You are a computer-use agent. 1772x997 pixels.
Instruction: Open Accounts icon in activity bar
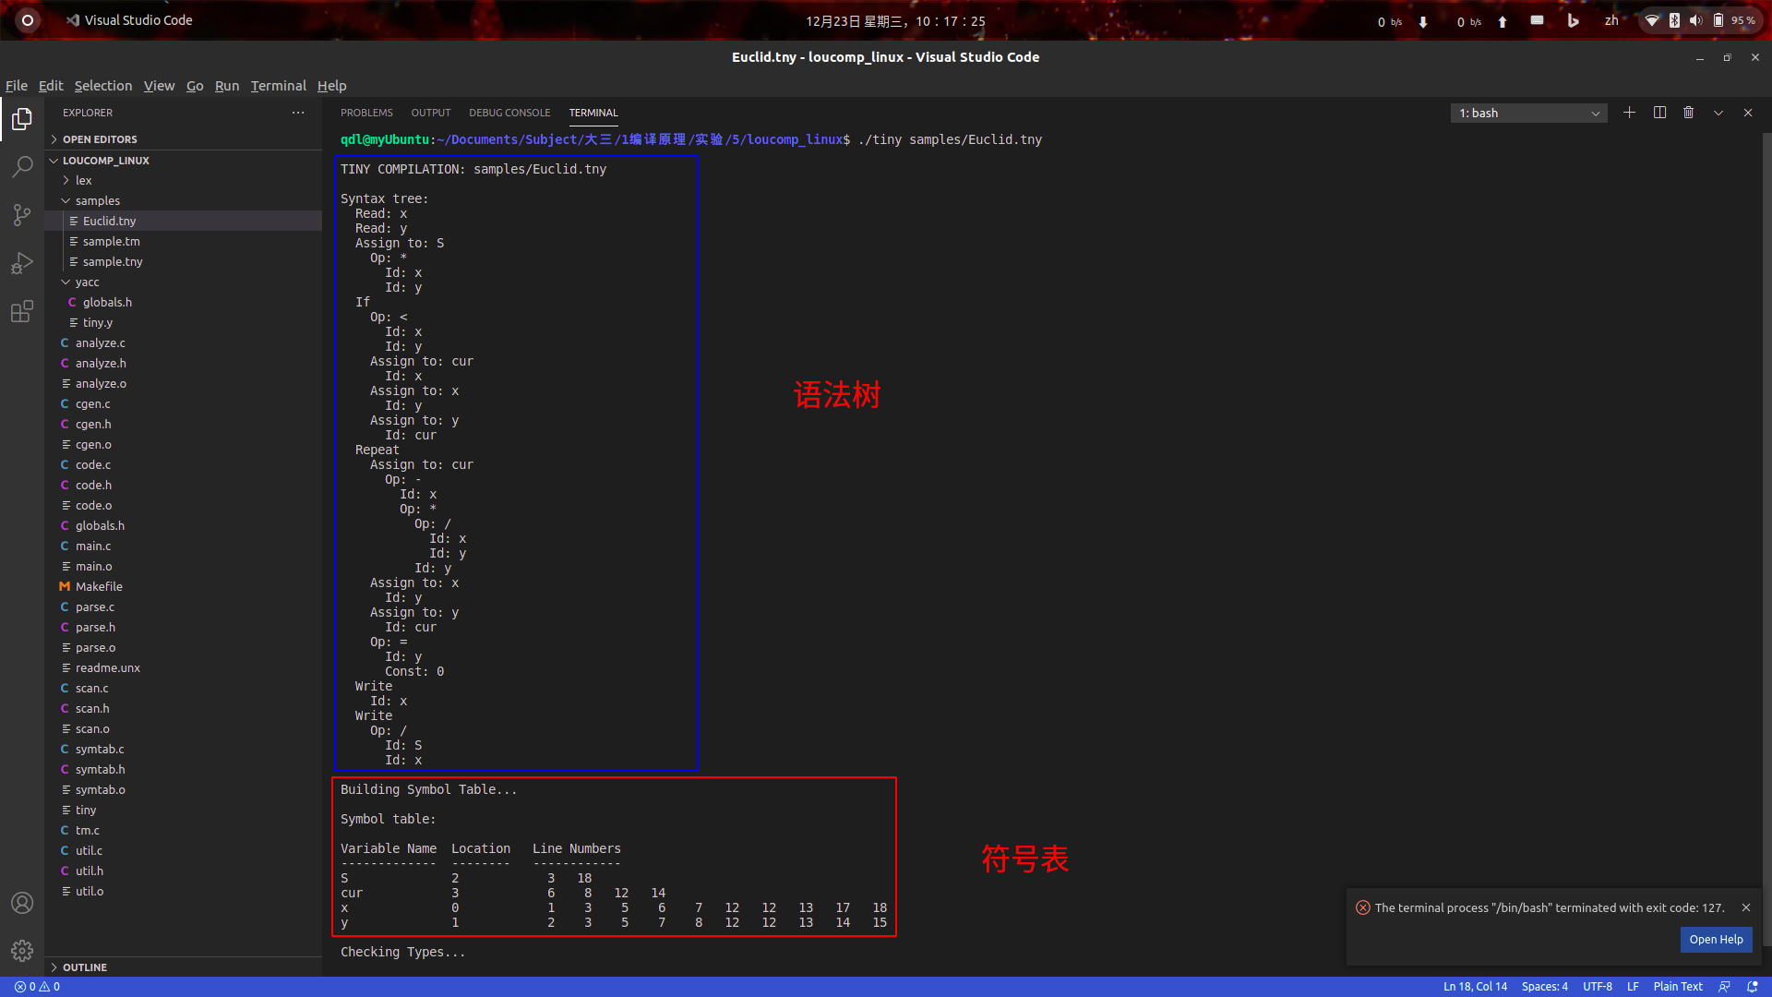[22, 903]
